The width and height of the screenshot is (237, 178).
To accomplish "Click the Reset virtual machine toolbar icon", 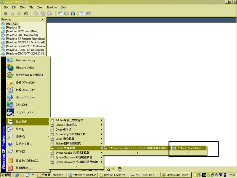I will (26, 13).
